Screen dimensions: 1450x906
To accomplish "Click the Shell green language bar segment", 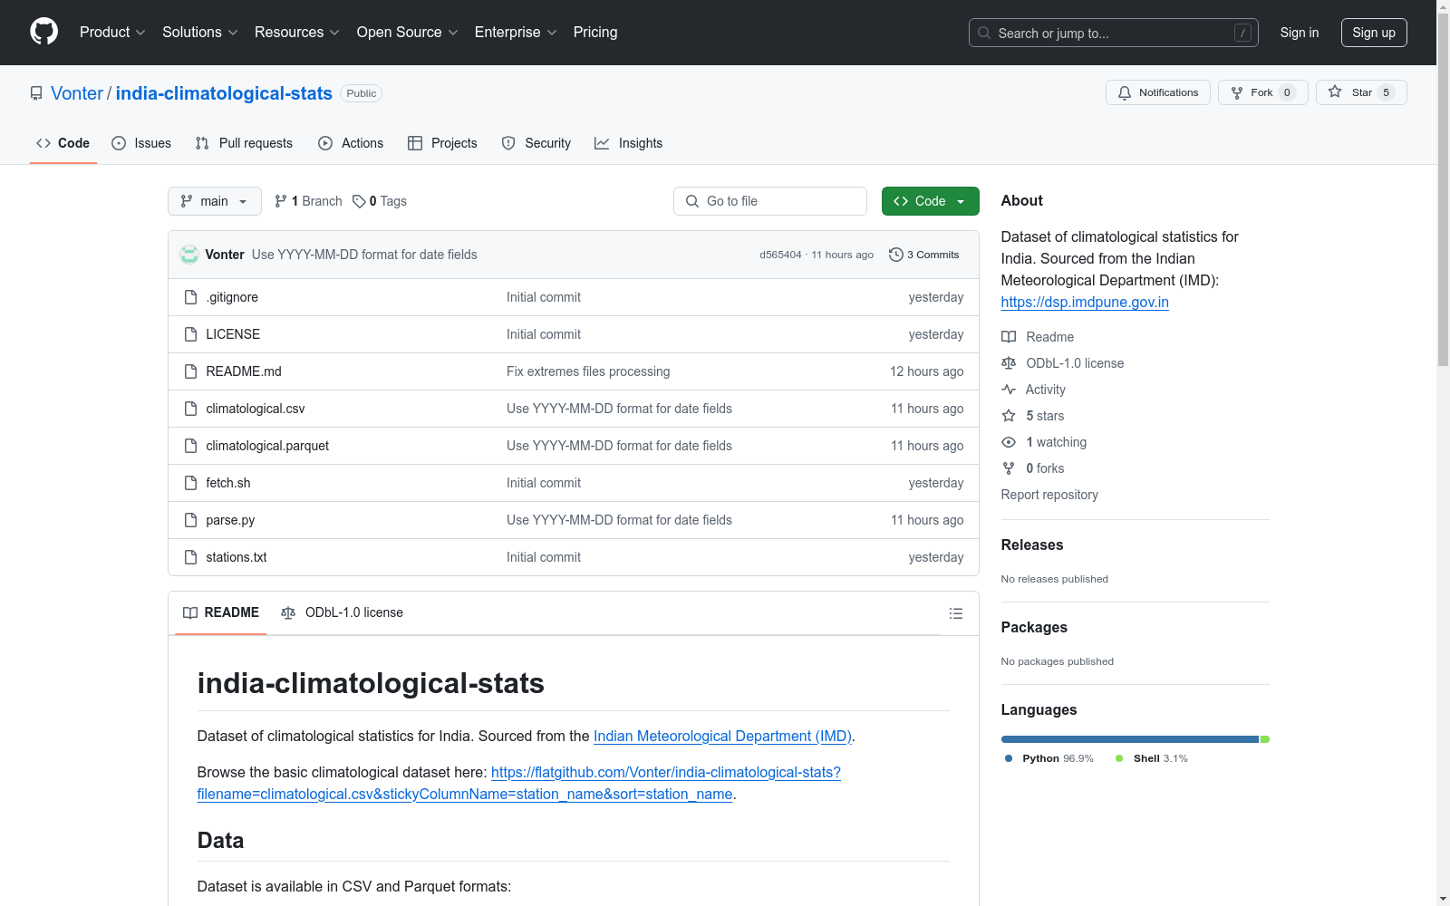I will point(1265,739).
